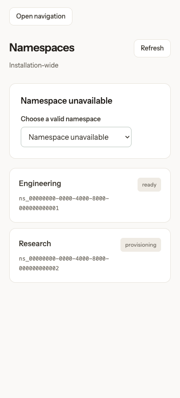Image resolution: width=180 pixels, height=398 pixels.
Task: Focus the namespace select field text
Action: pyautogui.click(x=68, y=137)
